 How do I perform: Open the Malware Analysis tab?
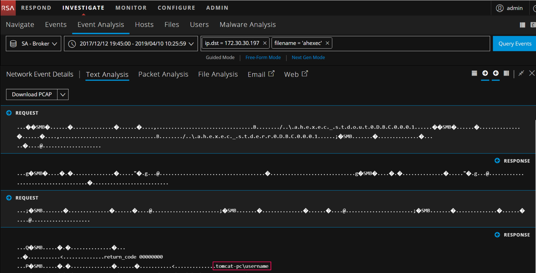click(247, 25)
